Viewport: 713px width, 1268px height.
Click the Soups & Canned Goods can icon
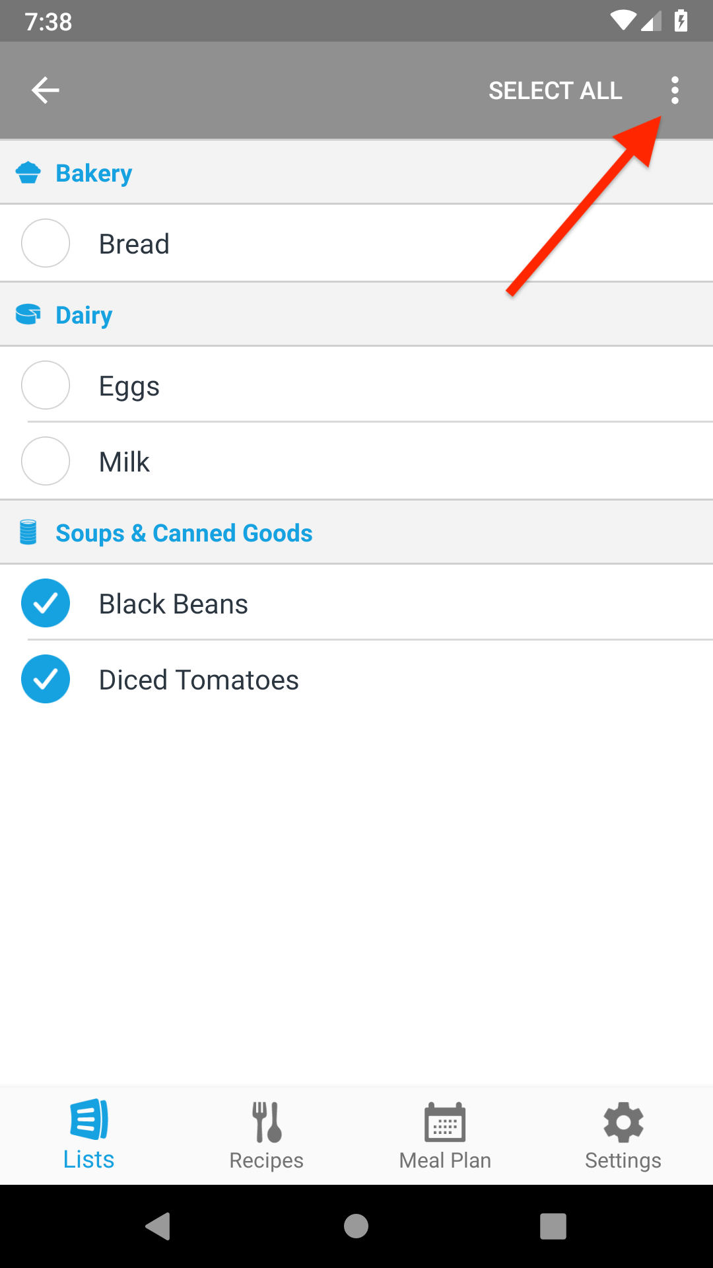[28, 532]
